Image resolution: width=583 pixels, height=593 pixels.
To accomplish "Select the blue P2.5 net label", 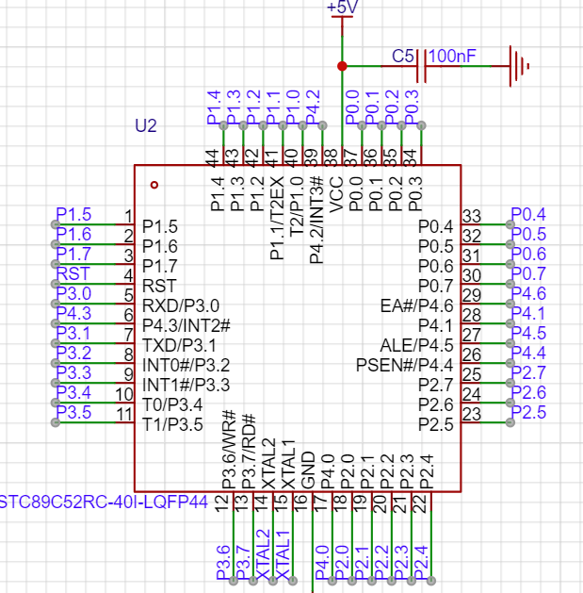I will pos(528,412).
